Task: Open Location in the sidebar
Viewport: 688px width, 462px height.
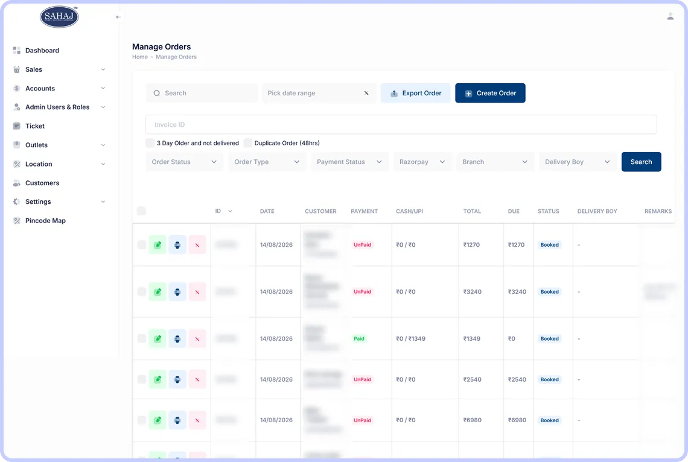Action: click(39, 164)
